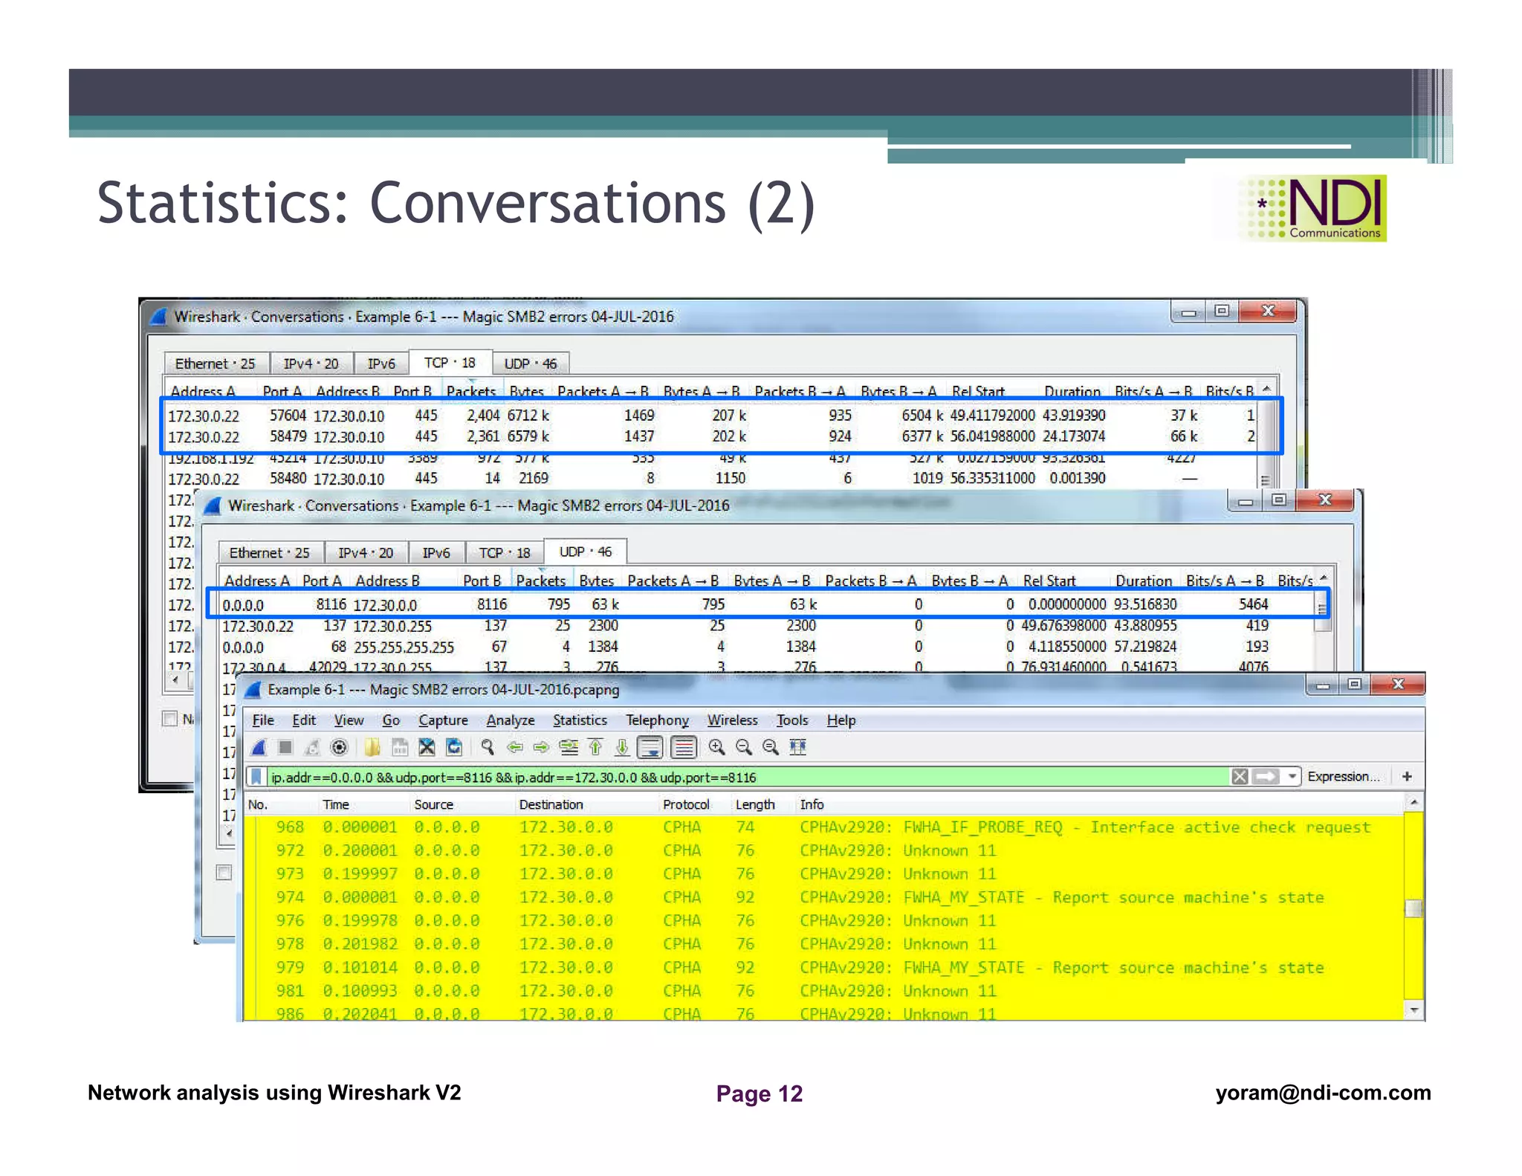Select IPv6 tab in top Conversations window

coord(381,364)
